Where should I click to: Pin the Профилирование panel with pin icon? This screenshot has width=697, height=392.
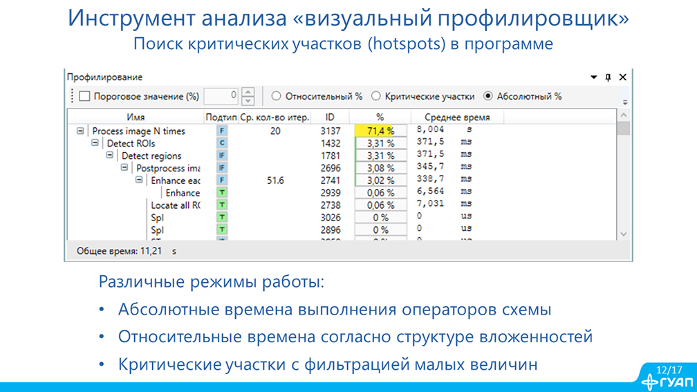point(608,77)
